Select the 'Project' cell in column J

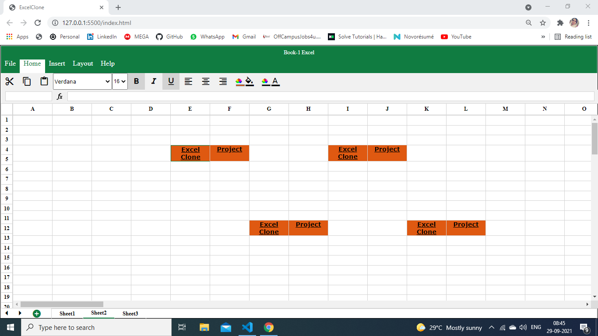click(x=387, y=153)
